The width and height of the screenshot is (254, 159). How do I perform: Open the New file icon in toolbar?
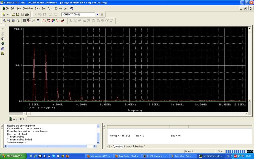click(4, 14)
